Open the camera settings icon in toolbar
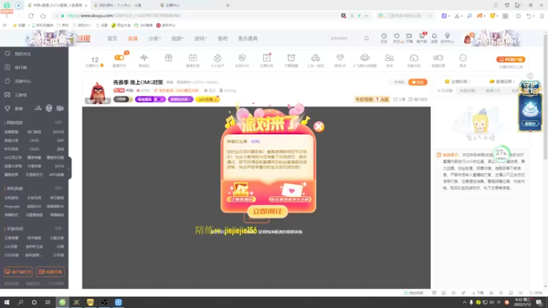 tap(438, 57)
